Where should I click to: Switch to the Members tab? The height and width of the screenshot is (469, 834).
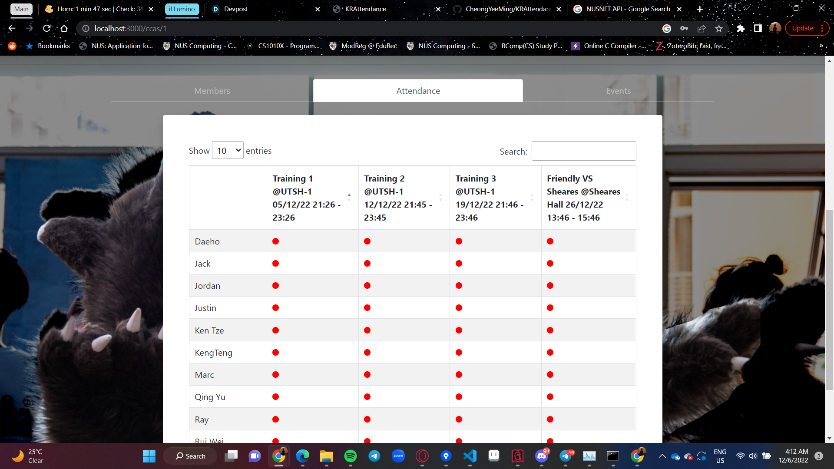click(212, 91)
